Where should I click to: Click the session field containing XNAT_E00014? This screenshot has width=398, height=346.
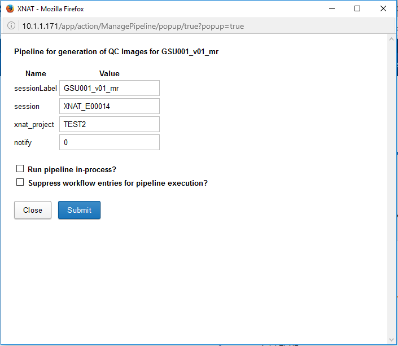[x=109, y=106]
